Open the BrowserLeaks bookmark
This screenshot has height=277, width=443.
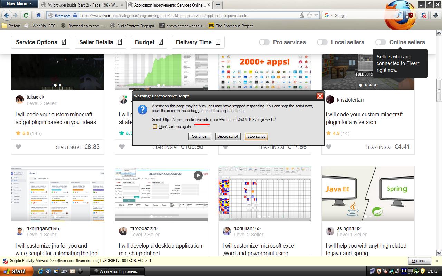(83, 26)
